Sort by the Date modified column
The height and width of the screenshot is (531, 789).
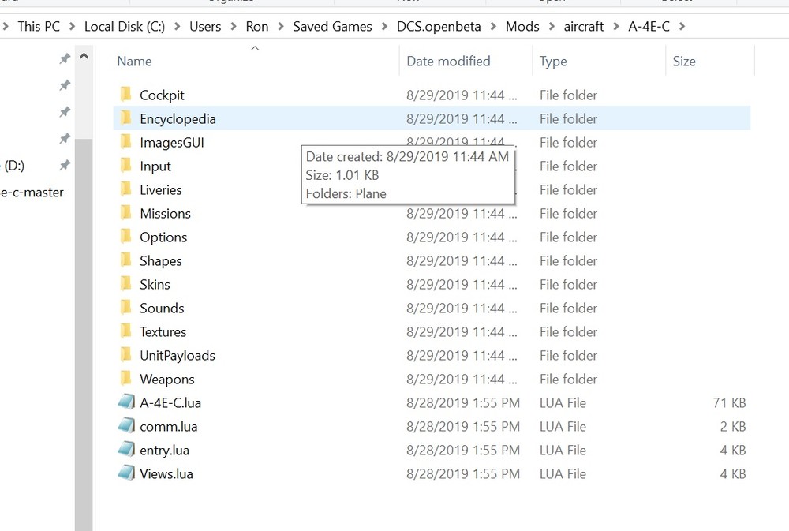448,62
